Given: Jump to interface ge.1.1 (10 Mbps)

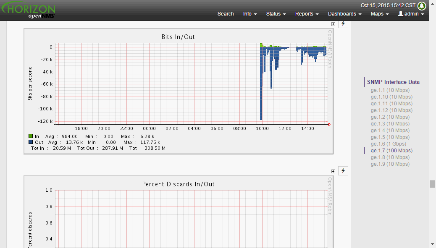Looking at the screenshot, I should click(x=390, y=90).
